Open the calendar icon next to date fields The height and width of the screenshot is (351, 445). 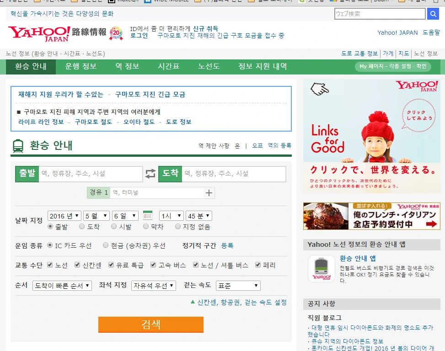pyautogui.click(x=148, y=215)
